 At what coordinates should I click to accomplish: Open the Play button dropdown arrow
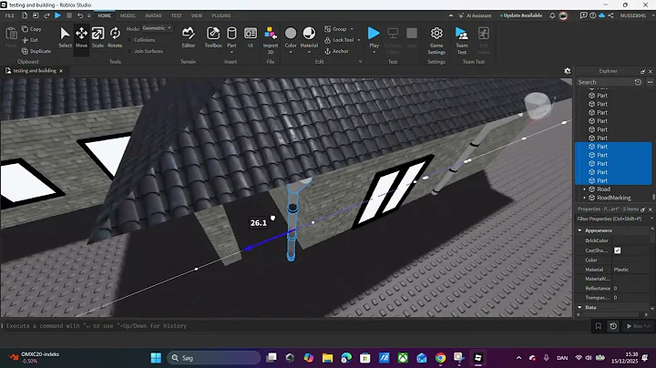(x=374, y=52)
